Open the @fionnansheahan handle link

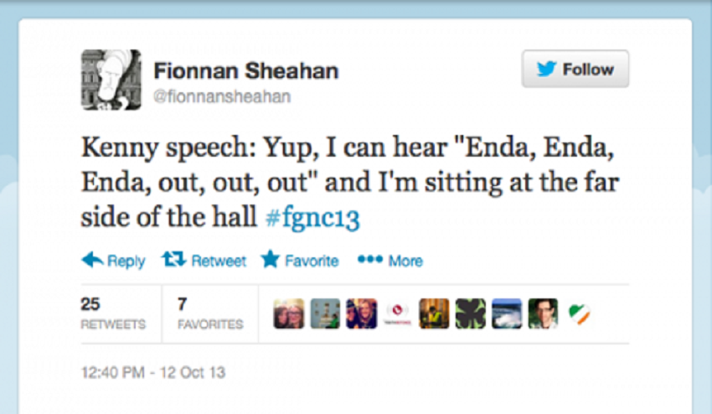pos(222,97)
